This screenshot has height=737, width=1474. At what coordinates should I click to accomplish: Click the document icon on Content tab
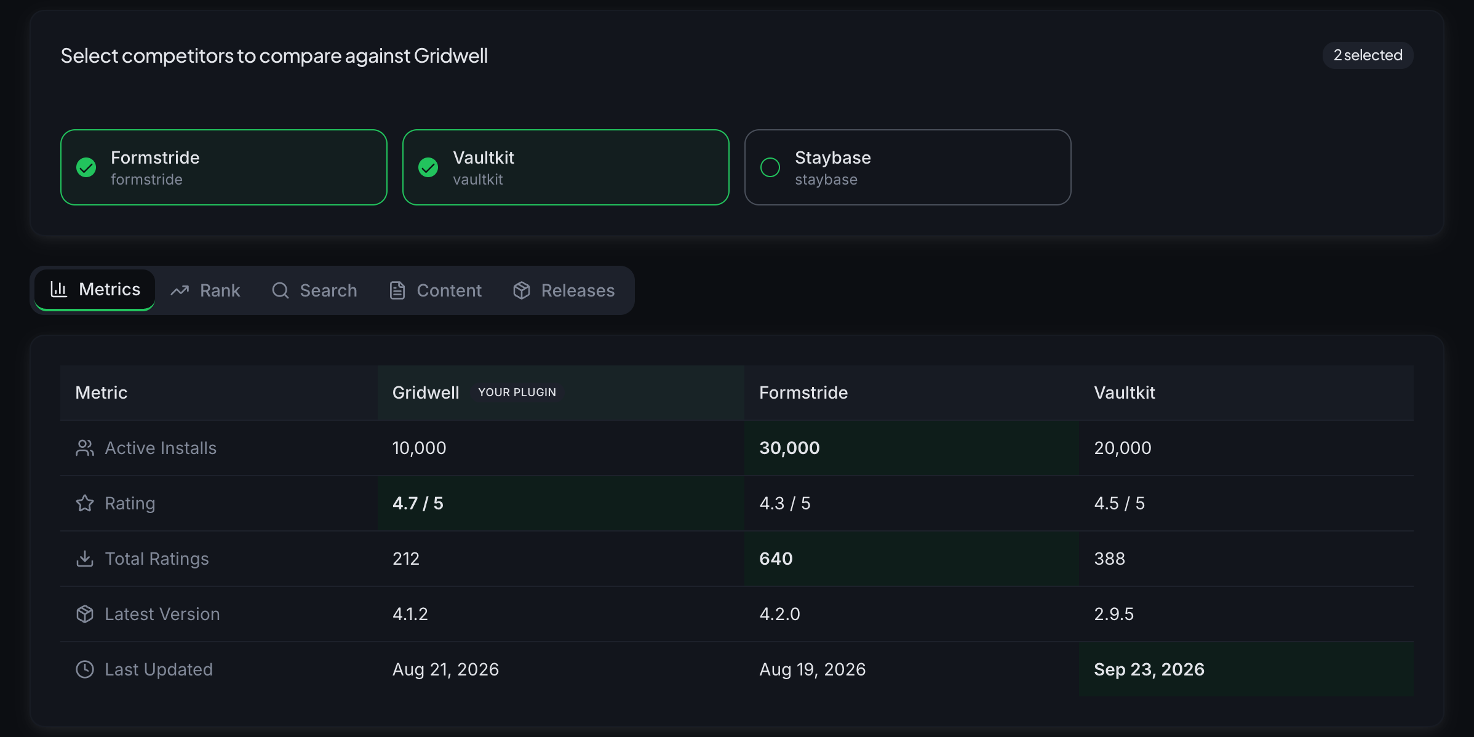click(x=397, y=290)
